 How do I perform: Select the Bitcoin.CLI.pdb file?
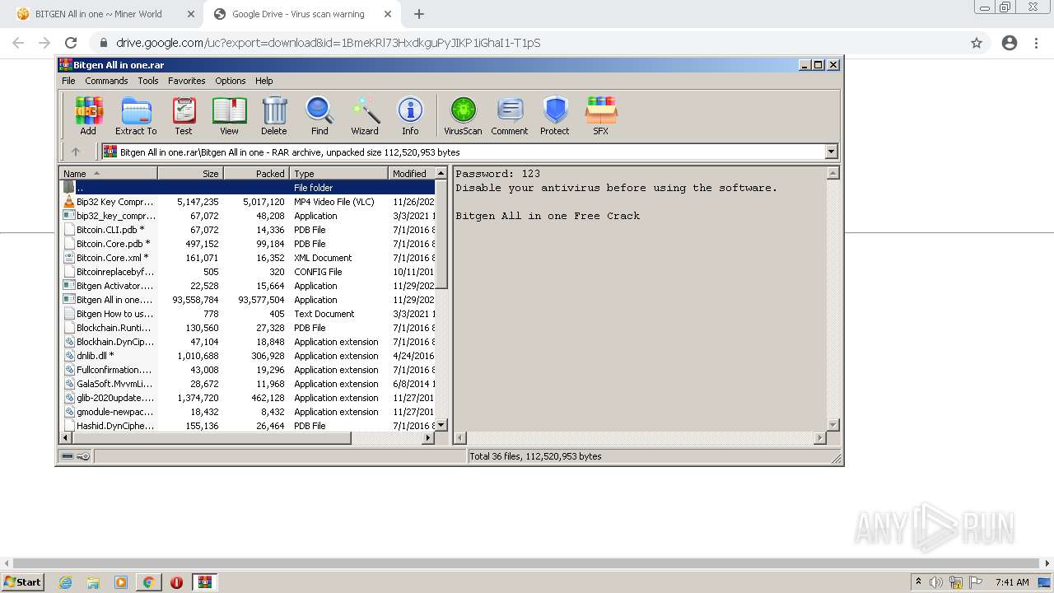[x=247, y=230]
